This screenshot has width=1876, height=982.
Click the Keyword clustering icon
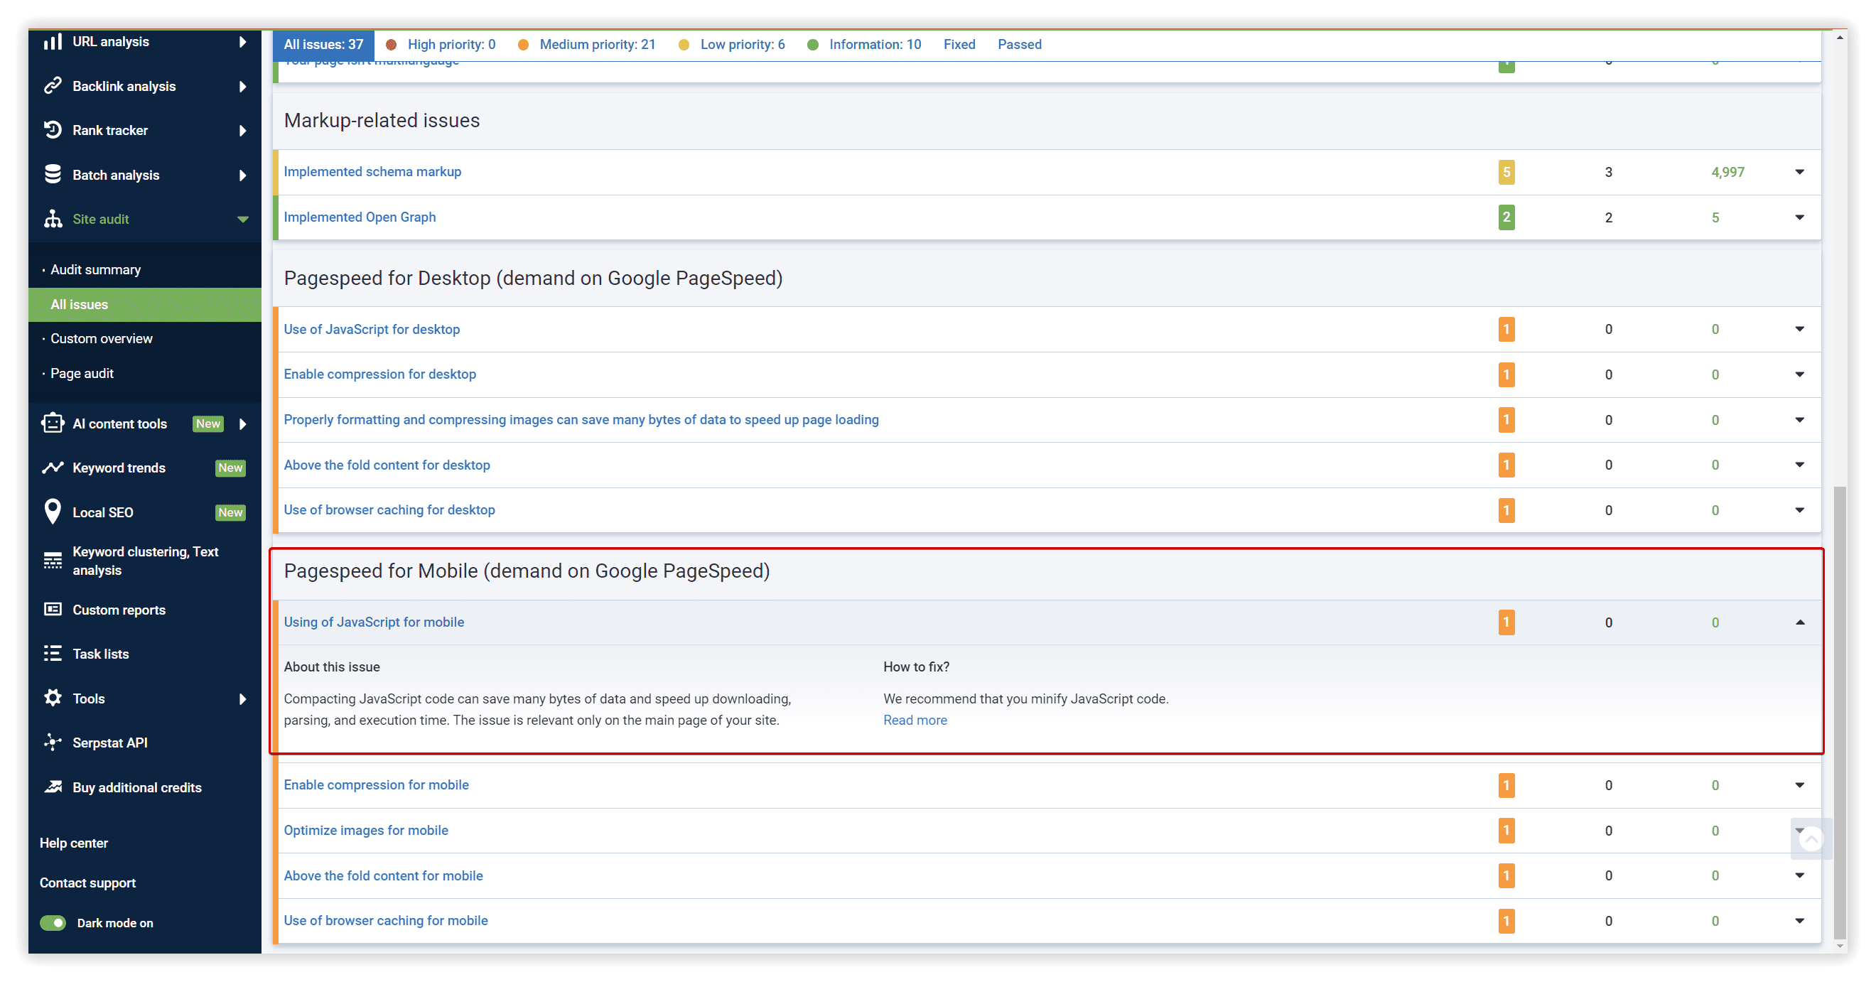pyautogui.click(x=53, y=560)
